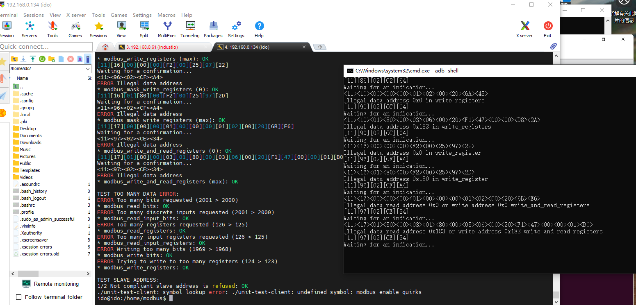636x305 pixels.
Task: Delete selected file with red X icon
Action: [x=71, y=59]
